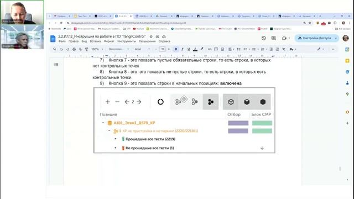The width and height of the screenshot is (354, 199).
Task: Pick a text color with the underlined A
Action: tap(195, 49)
